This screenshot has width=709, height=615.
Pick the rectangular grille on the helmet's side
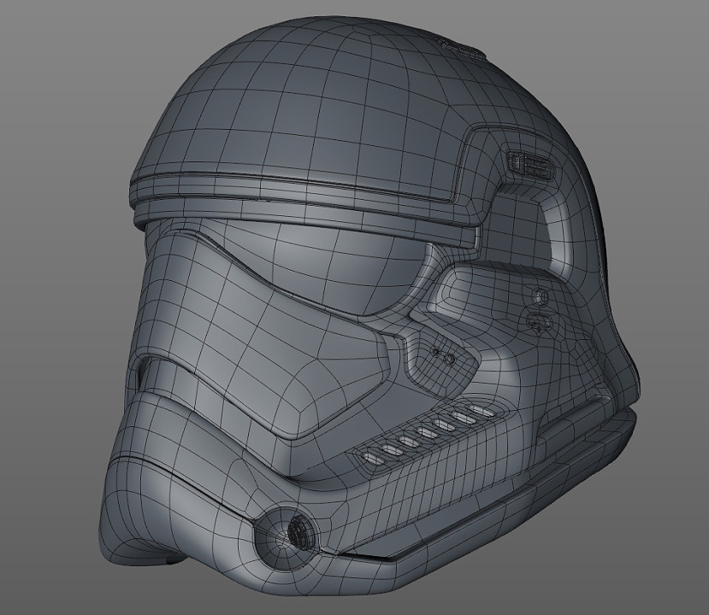529,165
